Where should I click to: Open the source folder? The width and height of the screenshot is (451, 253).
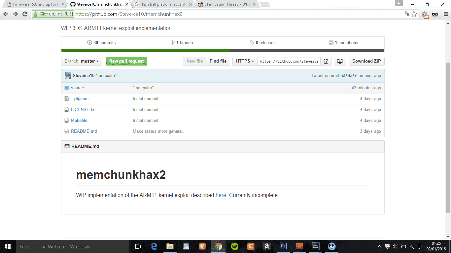click(77, 88)
